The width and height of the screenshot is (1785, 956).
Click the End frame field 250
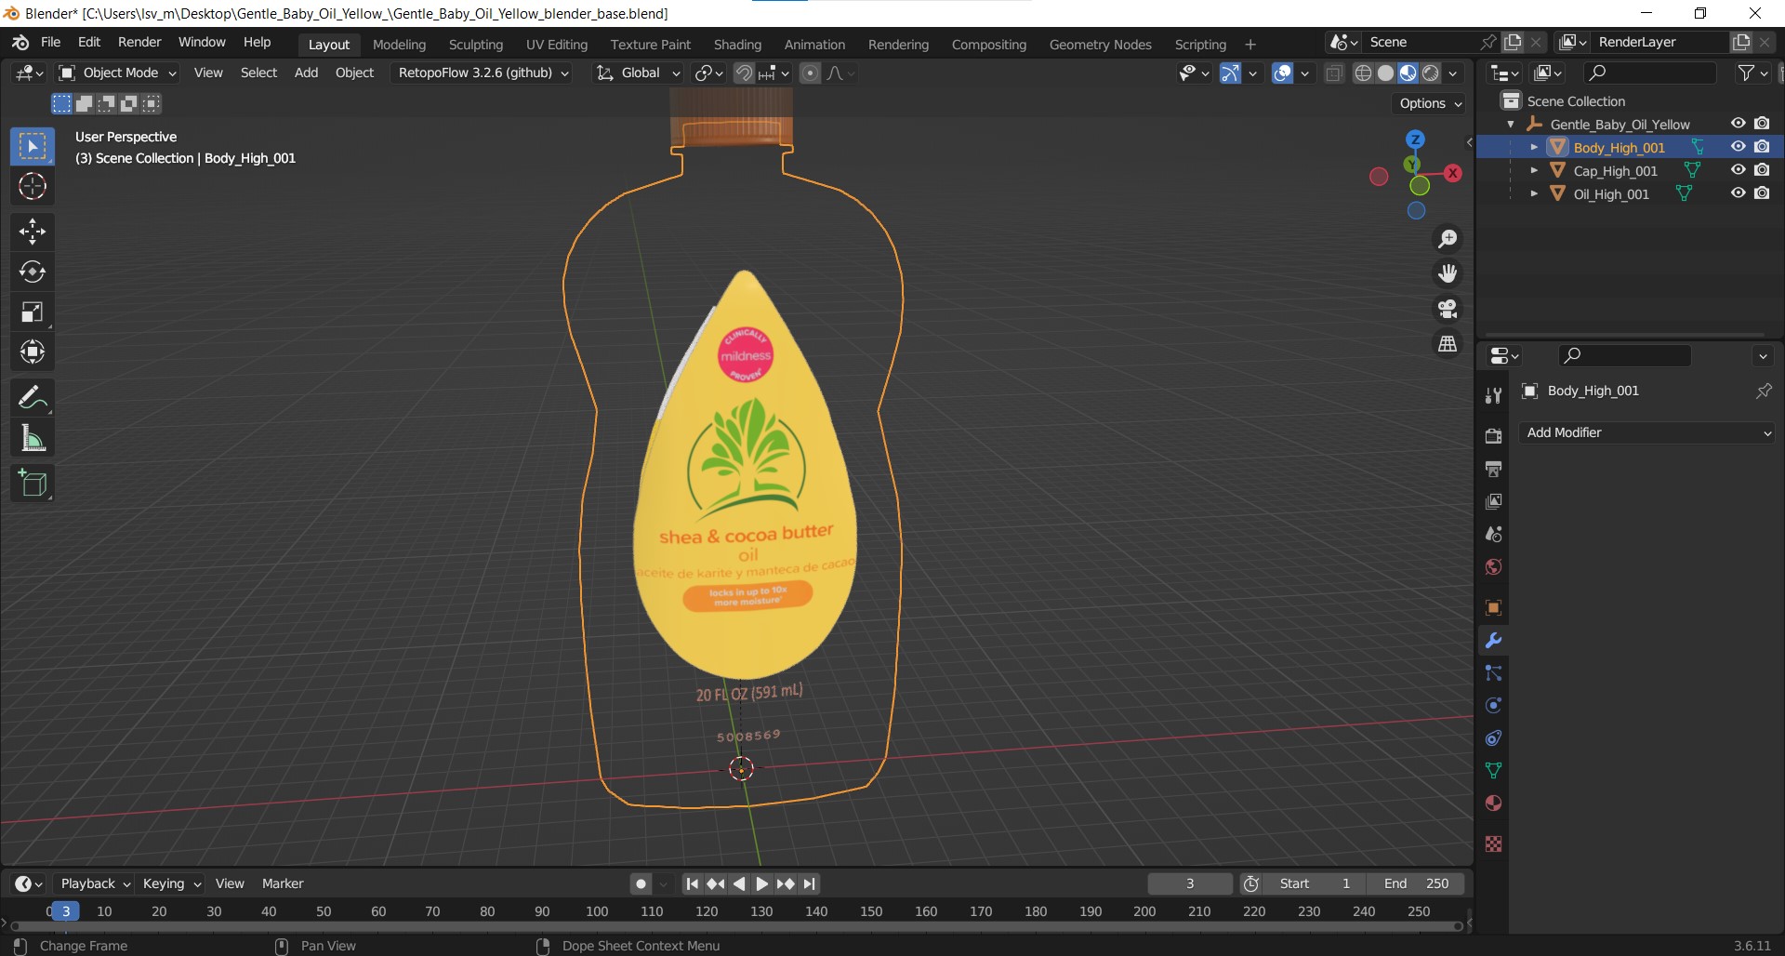(1415, 883)
